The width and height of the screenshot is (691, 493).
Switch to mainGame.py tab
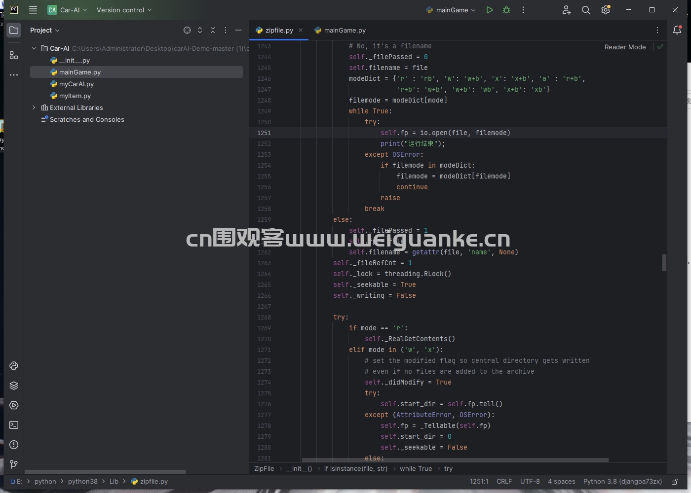[340, 30]
